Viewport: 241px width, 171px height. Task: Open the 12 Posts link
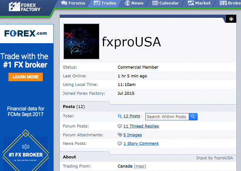tap(132, 116)
